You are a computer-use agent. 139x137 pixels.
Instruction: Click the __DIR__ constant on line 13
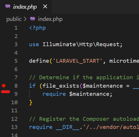pos(68,127)
